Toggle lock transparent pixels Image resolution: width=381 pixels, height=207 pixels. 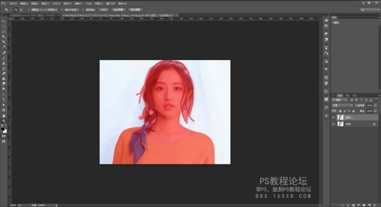[340, 111]
